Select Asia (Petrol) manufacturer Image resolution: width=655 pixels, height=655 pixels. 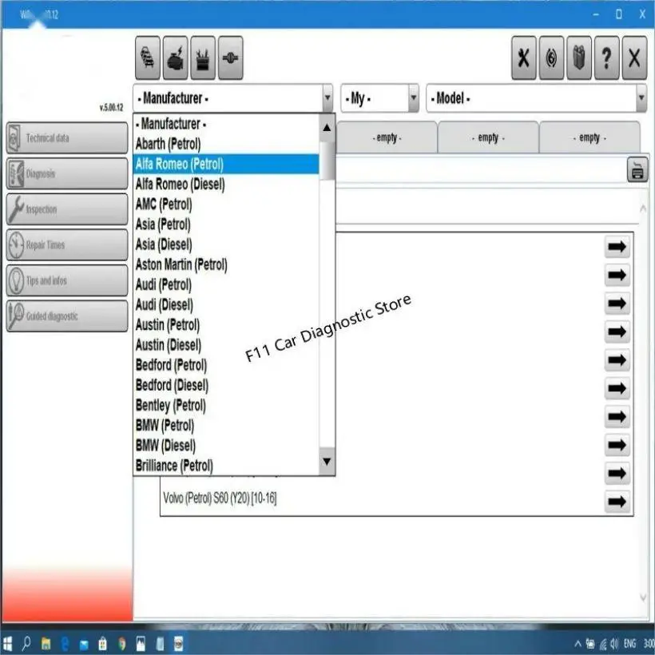tap(226, 224)
